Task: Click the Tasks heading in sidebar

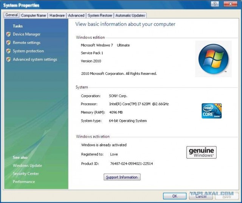Action: point(18,26)
